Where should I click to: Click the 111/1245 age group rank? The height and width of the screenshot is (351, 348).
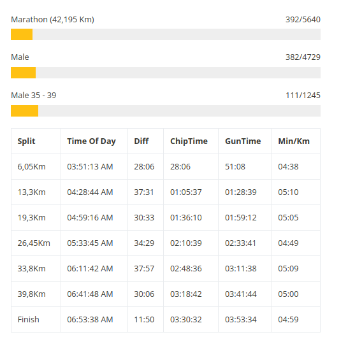point(303,96)
